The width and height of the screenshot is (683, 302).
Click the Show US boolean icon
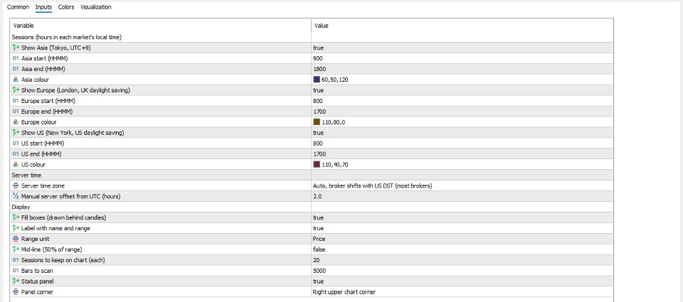[16, 133]
